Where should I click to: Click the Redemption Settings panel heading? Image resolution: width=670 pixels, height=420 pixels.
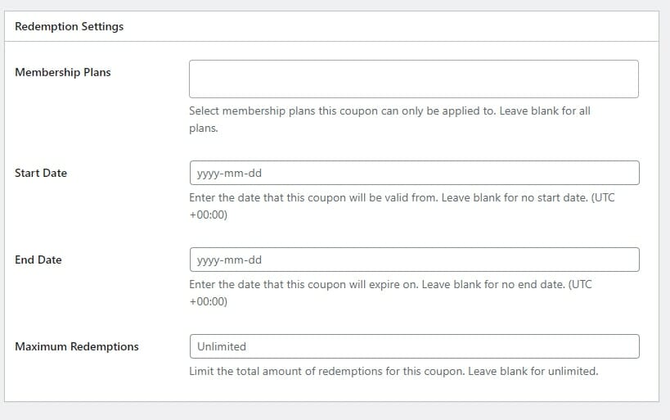[70, 26]
